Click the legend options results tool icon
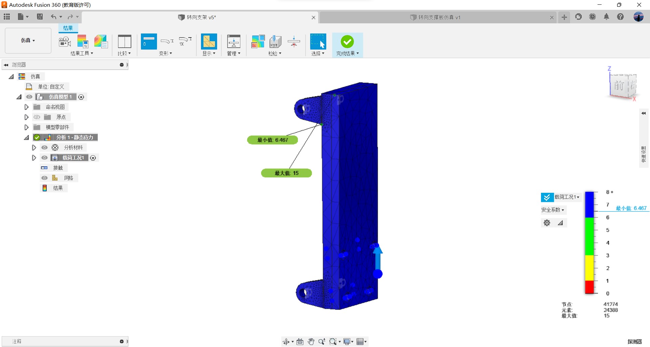 (83, 42)
